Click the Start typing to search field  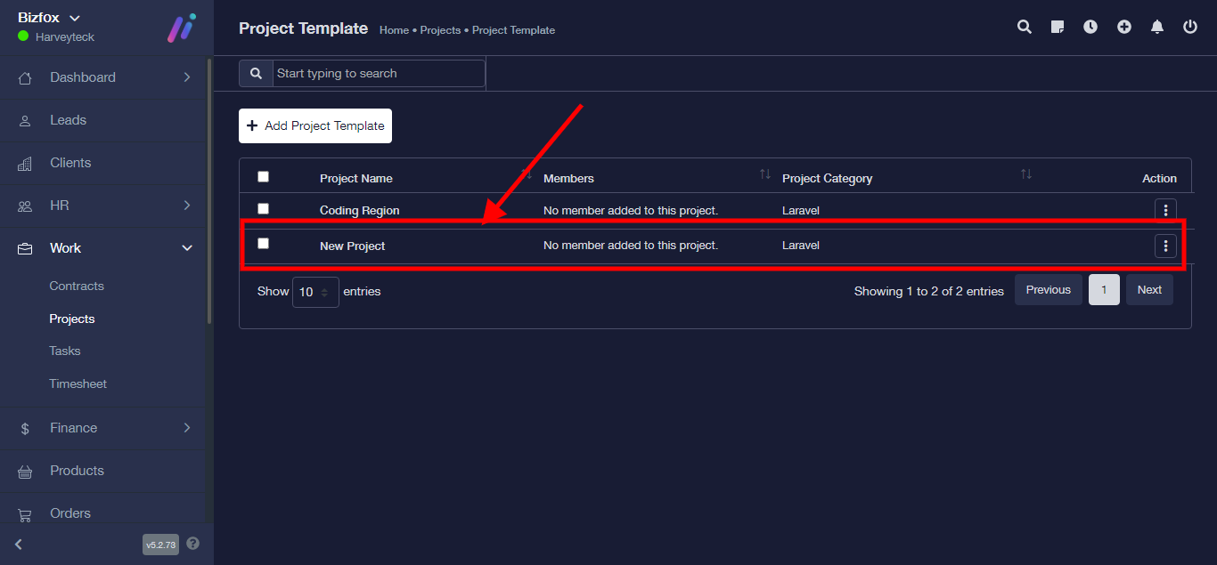tap(379, 74)
